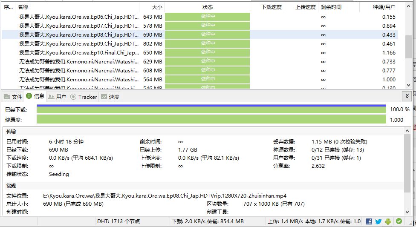Click the Twitter bird icon
Viewport: 416px width, 227px height.
point(378,221)
